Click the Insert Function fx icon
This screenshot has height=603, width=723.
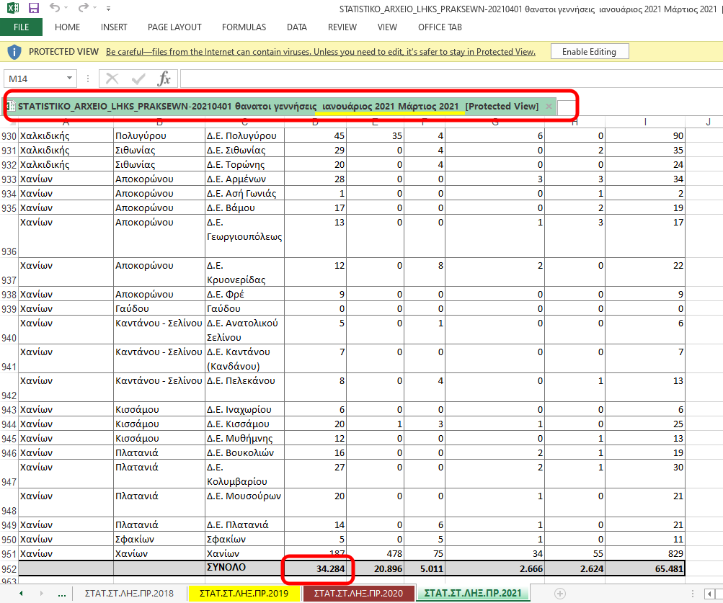(164, 79)
